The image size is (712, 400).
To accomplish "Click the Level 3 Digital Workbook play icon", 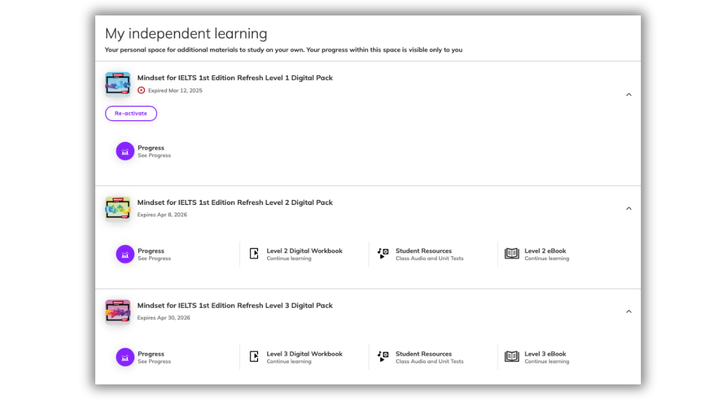I will [254, 357].
